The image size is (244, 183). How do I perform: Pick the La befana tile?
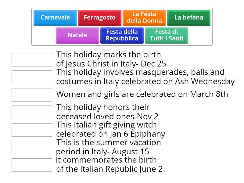[188, 18]
